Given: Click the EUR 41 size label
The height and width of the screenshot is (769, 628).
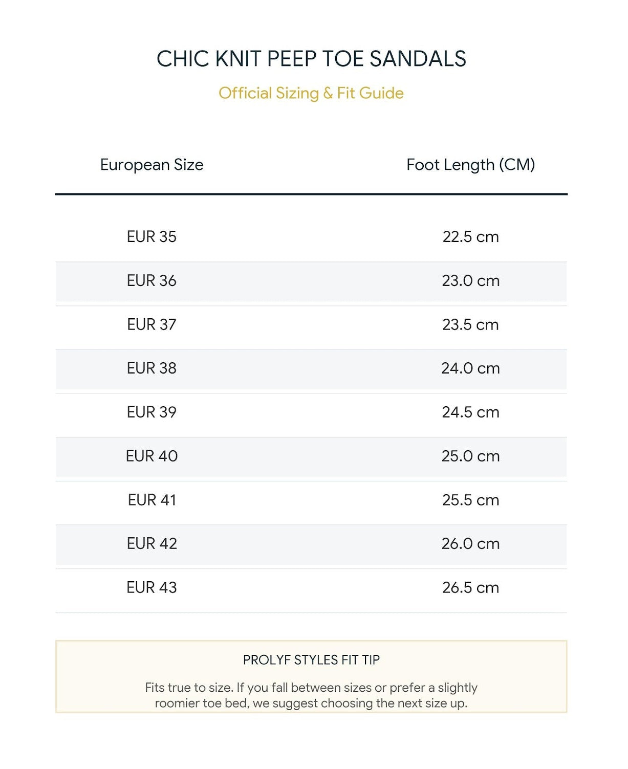Looking at the screenshot, I should [152, 500].
